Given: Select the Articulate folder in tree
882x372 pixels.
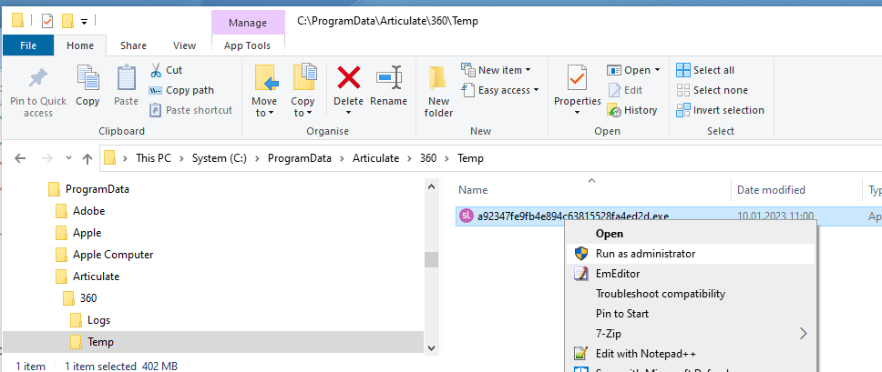Looking at the screenshot, I should (x=97, y=276).
